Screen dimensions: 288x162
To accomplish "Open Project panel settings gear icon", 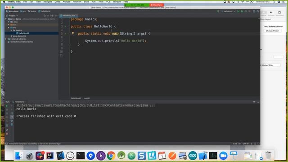I will pyautogui.click(x=52, y=16).
